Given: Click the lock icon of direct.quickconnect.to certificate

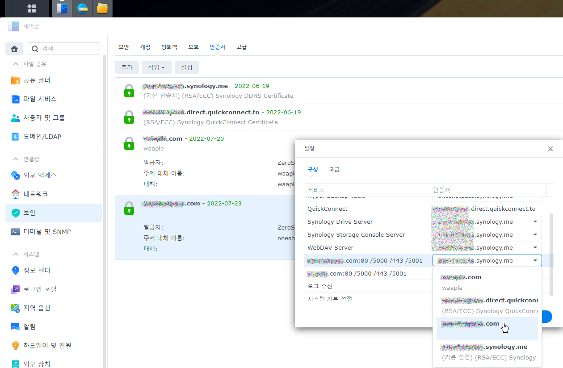Looking at the screenshot, I should (129, 117).
